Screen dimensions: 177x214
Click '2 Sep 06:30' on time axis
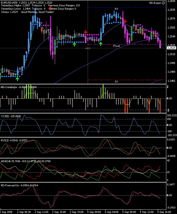(x=24, y=212)
